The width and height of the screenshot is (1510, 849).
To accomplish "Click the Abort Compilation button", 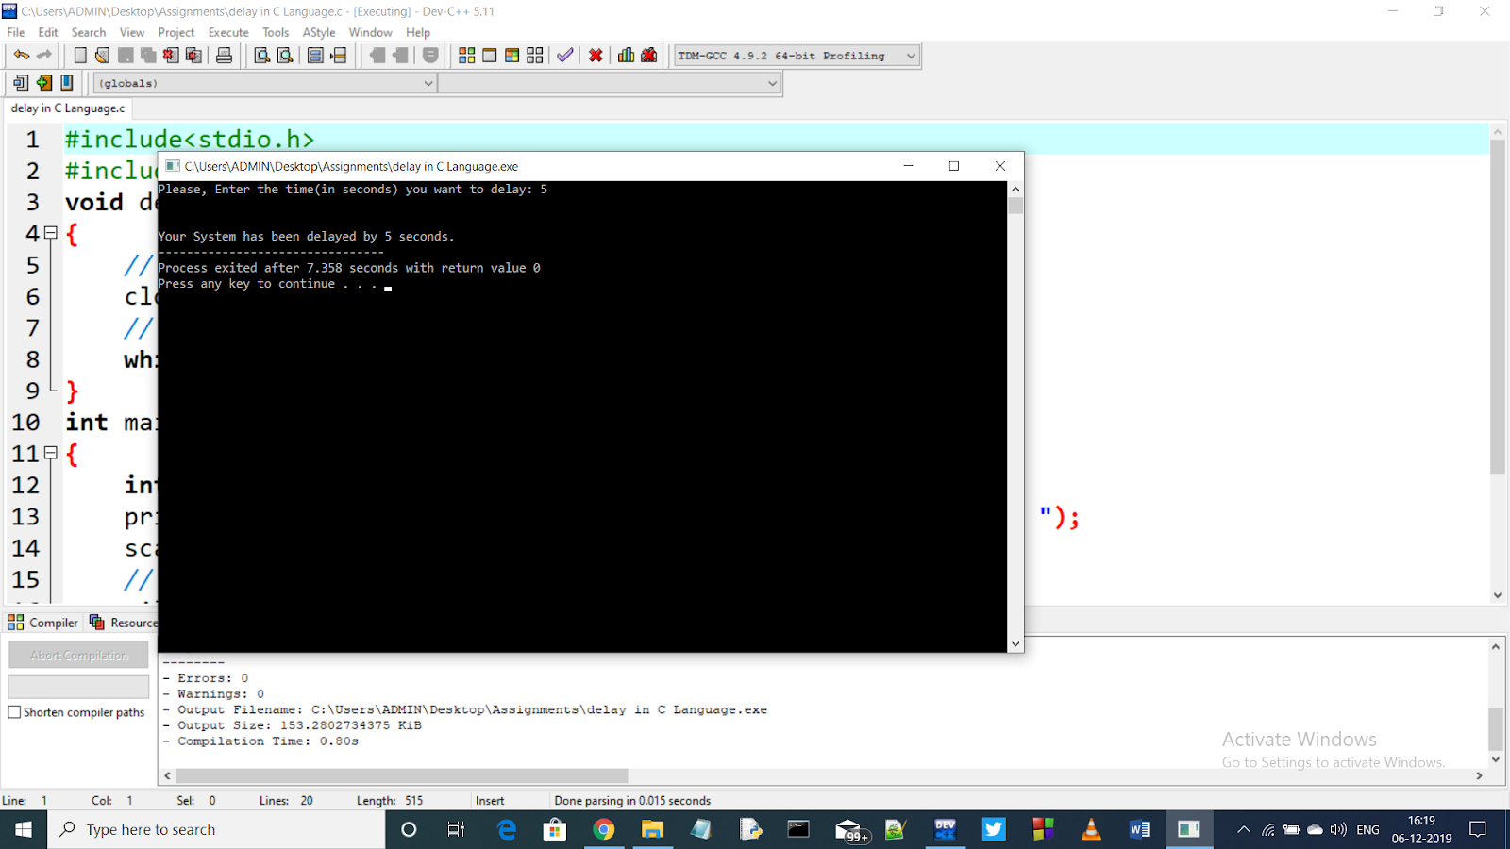I will point(77,654).
